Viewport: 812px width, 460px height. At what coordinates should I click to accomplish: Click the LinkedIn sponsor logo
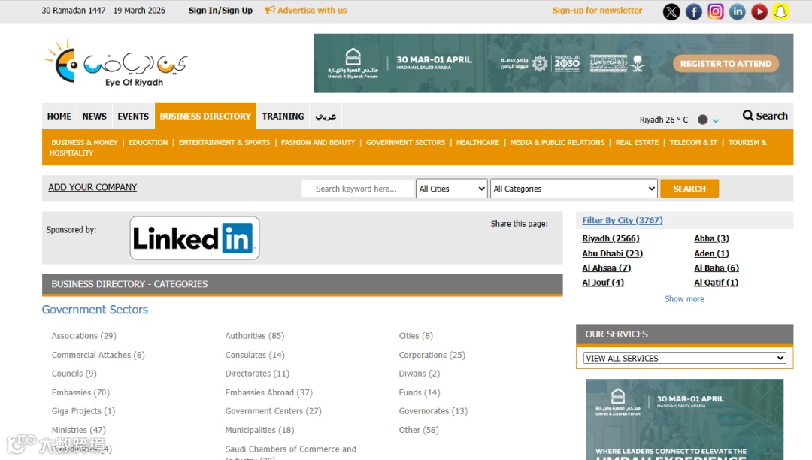click(x=195, y=238)
